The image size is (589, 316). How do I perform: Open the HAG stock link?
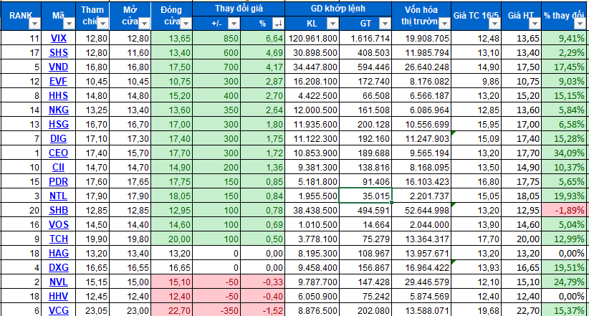(59, 253)
